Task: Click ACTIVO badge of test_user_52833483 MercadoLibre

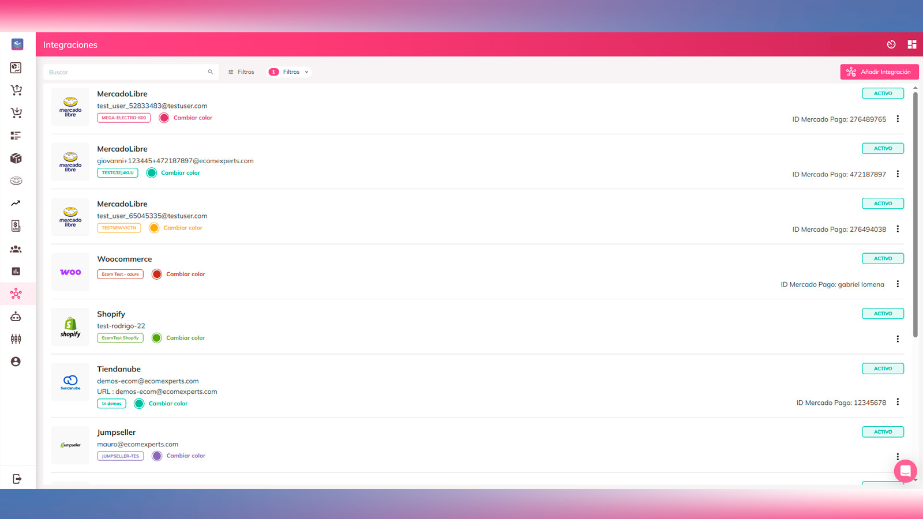Action: tap(883, 93)
